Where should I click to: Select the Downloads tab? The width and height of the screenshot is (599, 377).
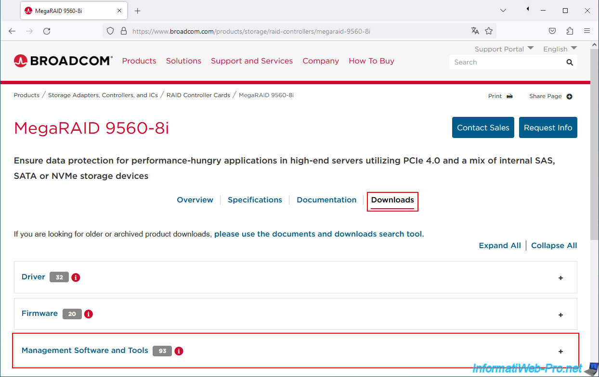[x=392, y=200]
